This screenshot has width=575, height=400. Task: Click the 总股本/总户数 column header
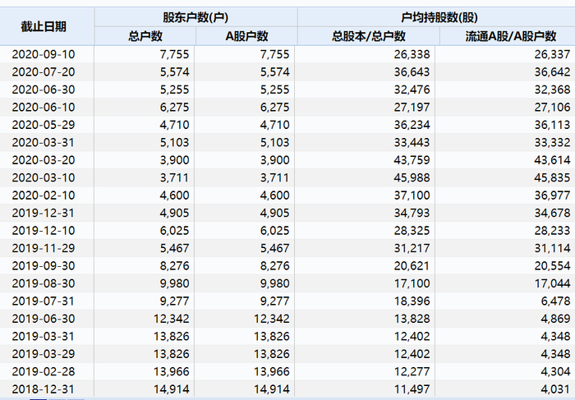click(369, 36)
